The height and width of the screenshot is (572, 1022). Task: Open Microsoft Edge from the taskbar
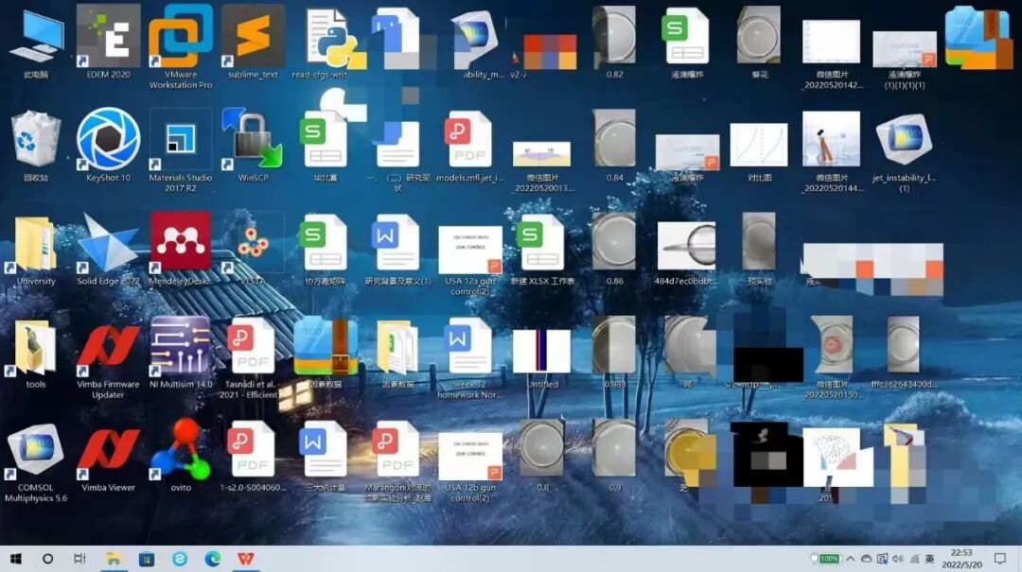213,559
